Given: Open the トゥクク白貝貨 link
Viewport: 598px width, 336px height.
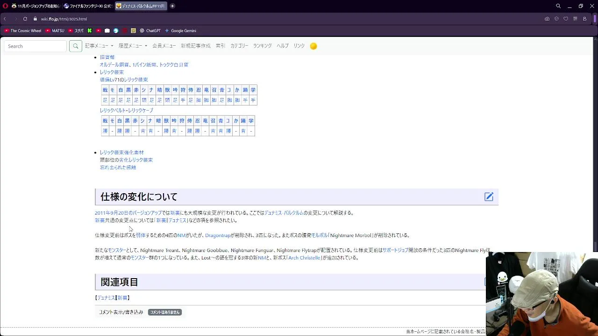Looking at the screenshot, I should tap(174, 65).
